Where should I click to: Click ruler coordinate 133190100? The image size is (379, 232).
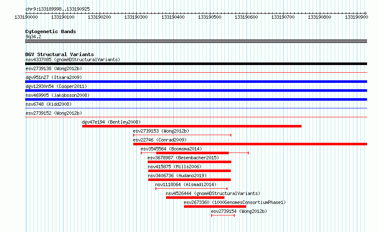pyautogui.click(x=63, y=17)
